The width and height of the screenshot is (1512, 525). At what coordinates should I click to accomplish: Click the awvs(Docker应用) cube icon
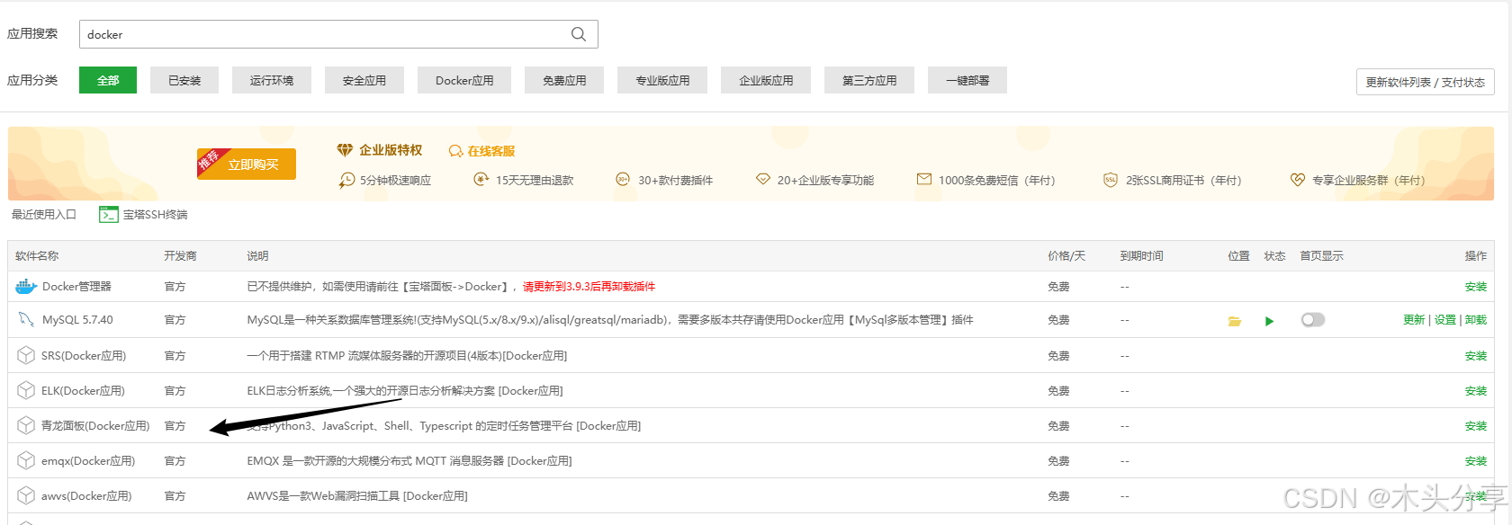click(x=26, y=496)
